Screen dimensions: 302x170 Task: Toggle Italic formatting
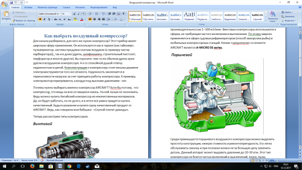click(x=44, y=19)
